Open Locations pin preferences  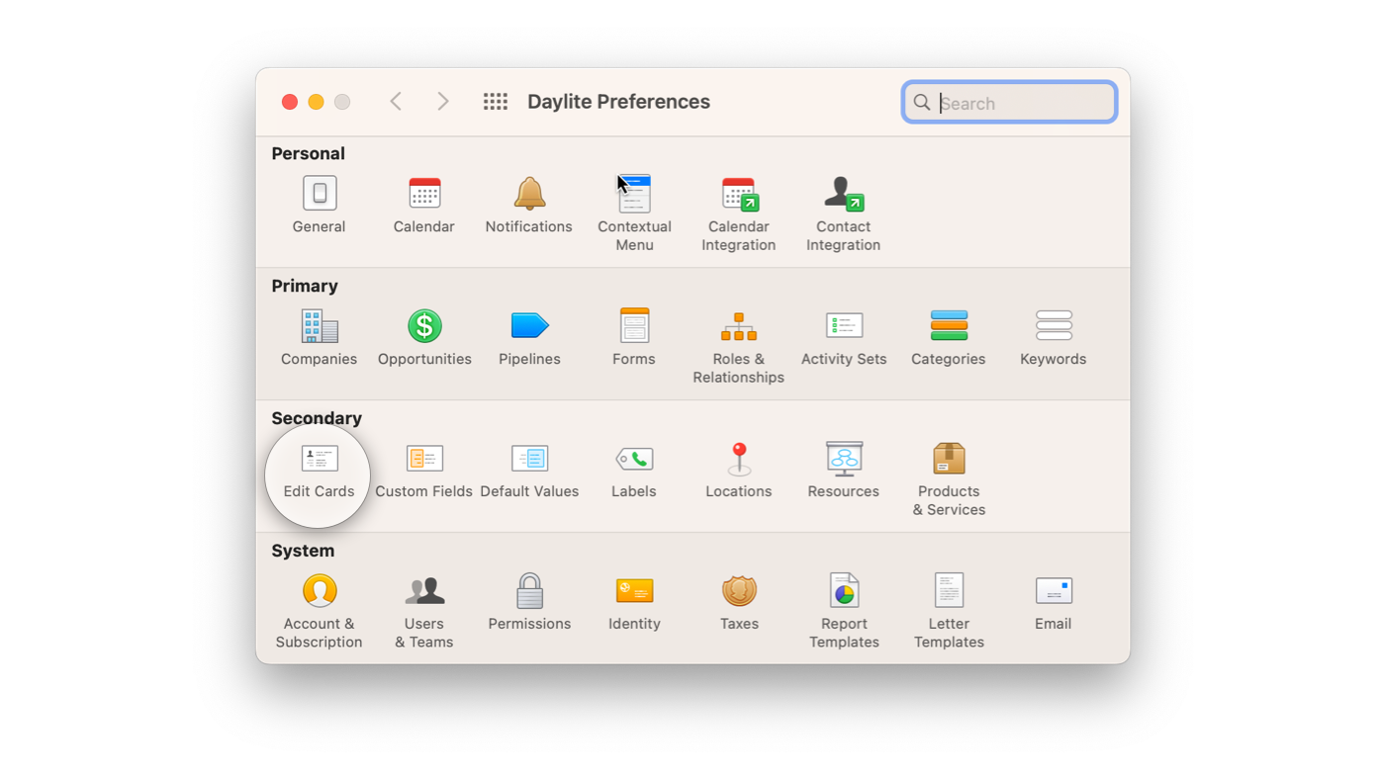coord(738,460)
